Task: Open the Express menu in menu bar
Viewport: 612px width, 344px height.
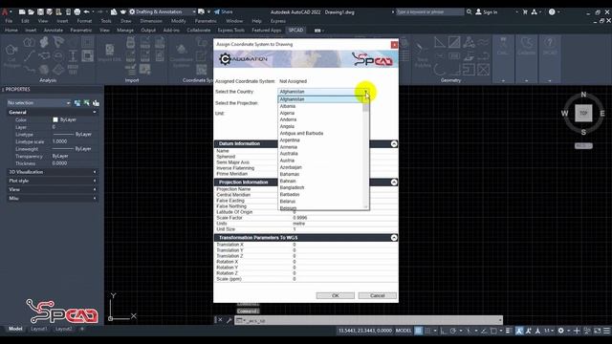Action: click(x=278, y=21)
